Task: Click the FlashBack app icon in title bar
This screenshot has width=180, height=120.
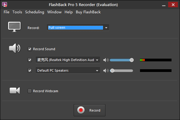Action: pyautogui.click(x=5, y=5)
